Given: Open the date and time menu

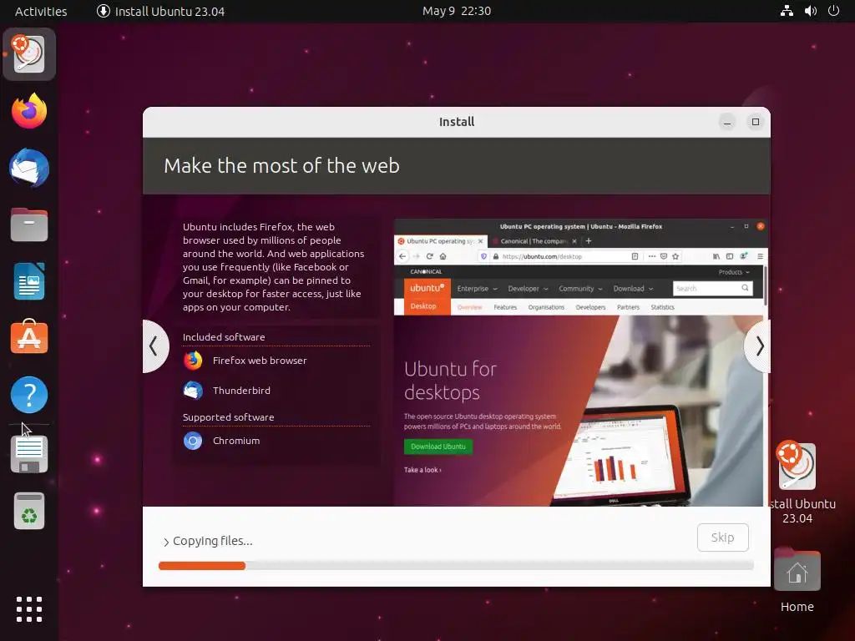Looking at the screenshot, I should 457,11.
